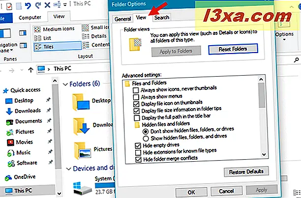The width and height of the screenshot is (301, 198).
Task: Click Restore Defaults button
Action: coord(246,171)
